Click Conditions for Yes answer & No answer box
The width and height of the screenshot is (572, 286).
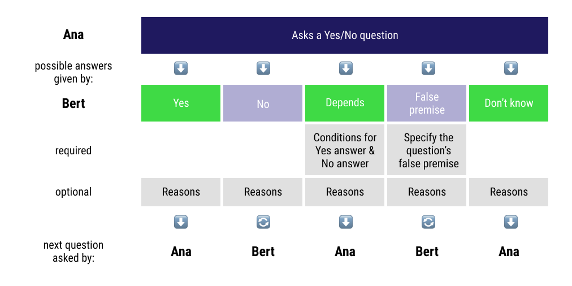(x=345, y=150)
